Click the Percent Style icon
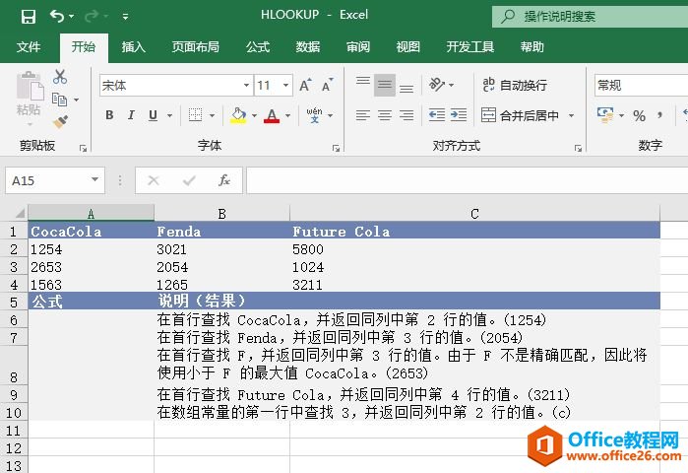The width and height of the screenshot is (688, 473). pos(640,115)
